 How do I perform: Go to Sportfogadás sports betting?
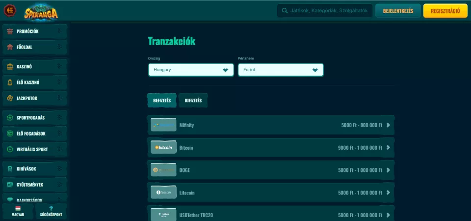pos(33,118)
